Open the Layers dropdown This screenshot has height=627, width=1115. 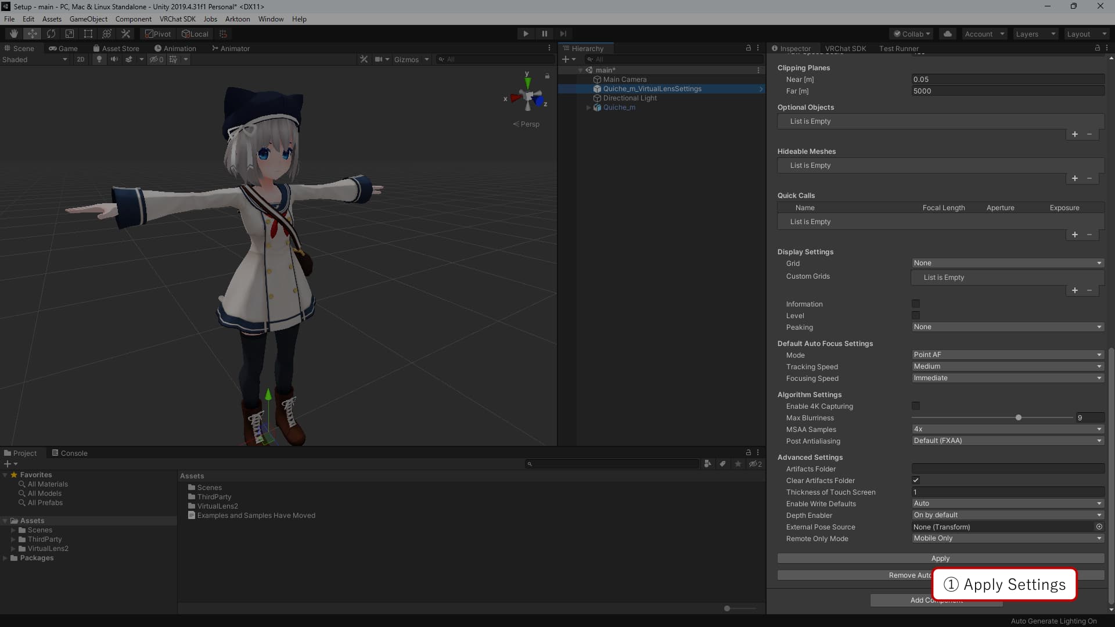(1035, 34)
